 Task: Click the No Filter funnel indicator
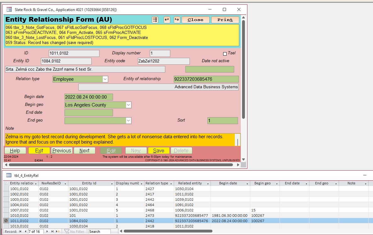tap(74, 232)
